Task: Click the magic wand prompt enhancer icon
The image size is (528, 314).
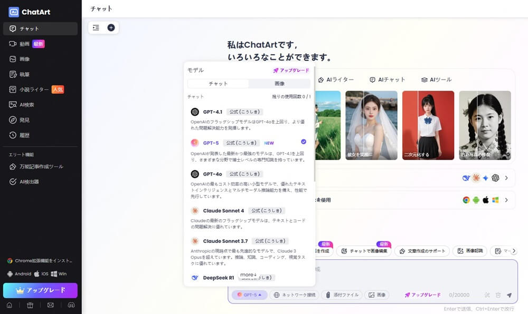Action: (x=487, y=295)
